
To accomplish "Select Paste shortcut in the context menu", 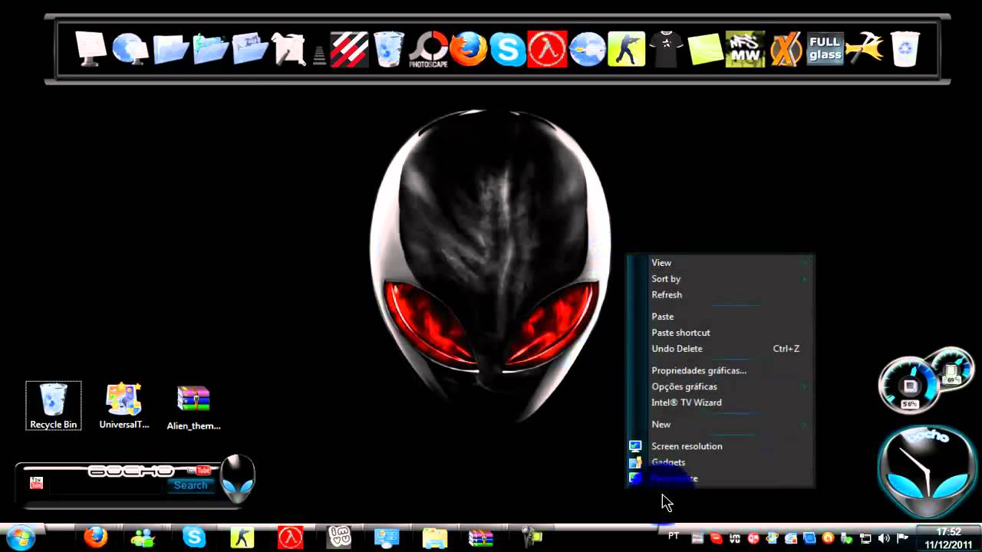I will click(x=720, y=333).
